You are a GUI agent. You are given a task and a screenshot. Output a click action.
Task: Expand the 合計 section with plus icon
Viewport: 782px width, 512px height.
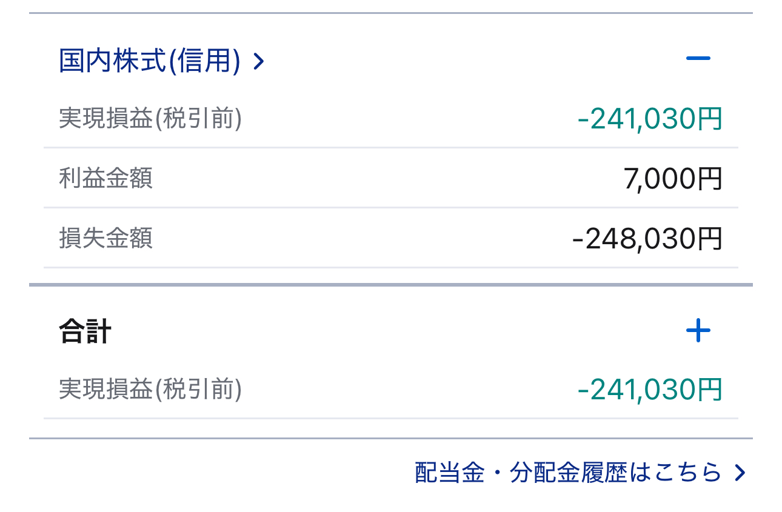[698, 331]
